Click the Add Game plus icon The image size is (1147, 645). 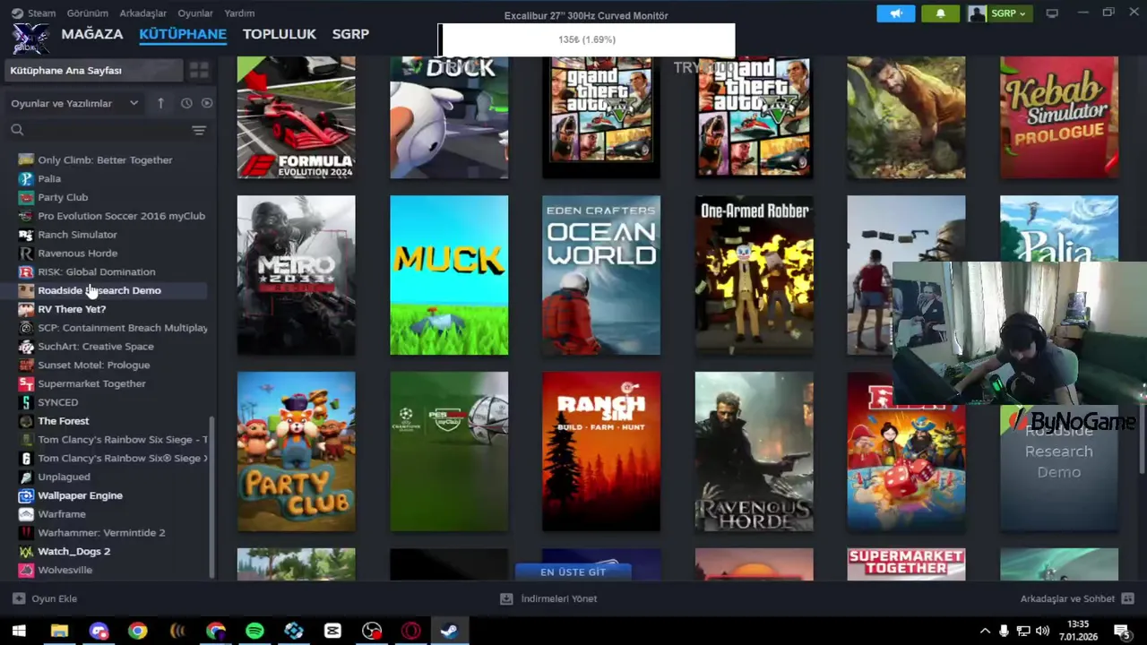pos(19,598)
